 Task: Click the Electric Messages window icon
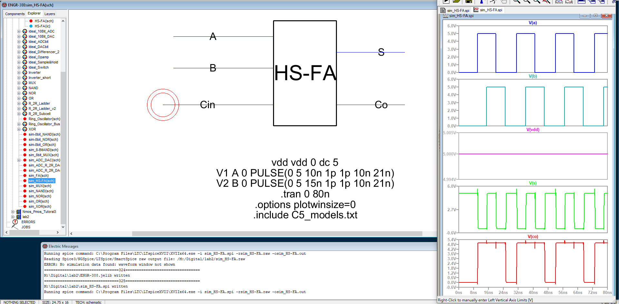click(45, 246)
